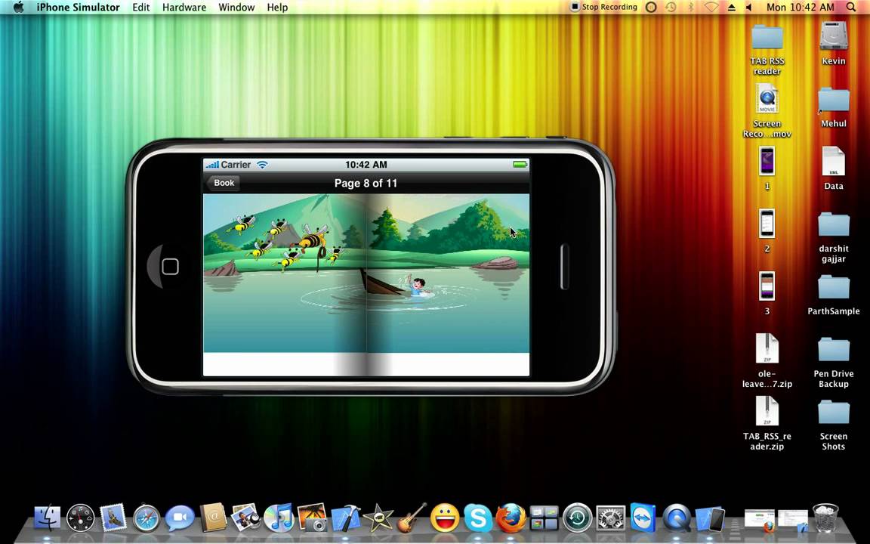This screenshot has height=544, width=870.
Task: Open the Help menu
Action: pos(277,8)
